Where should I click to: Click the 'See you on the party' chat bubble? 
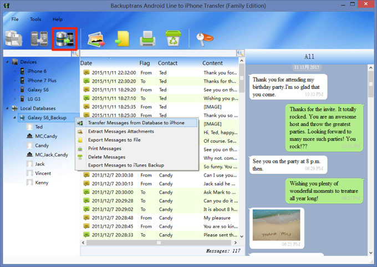click(288, 165)
